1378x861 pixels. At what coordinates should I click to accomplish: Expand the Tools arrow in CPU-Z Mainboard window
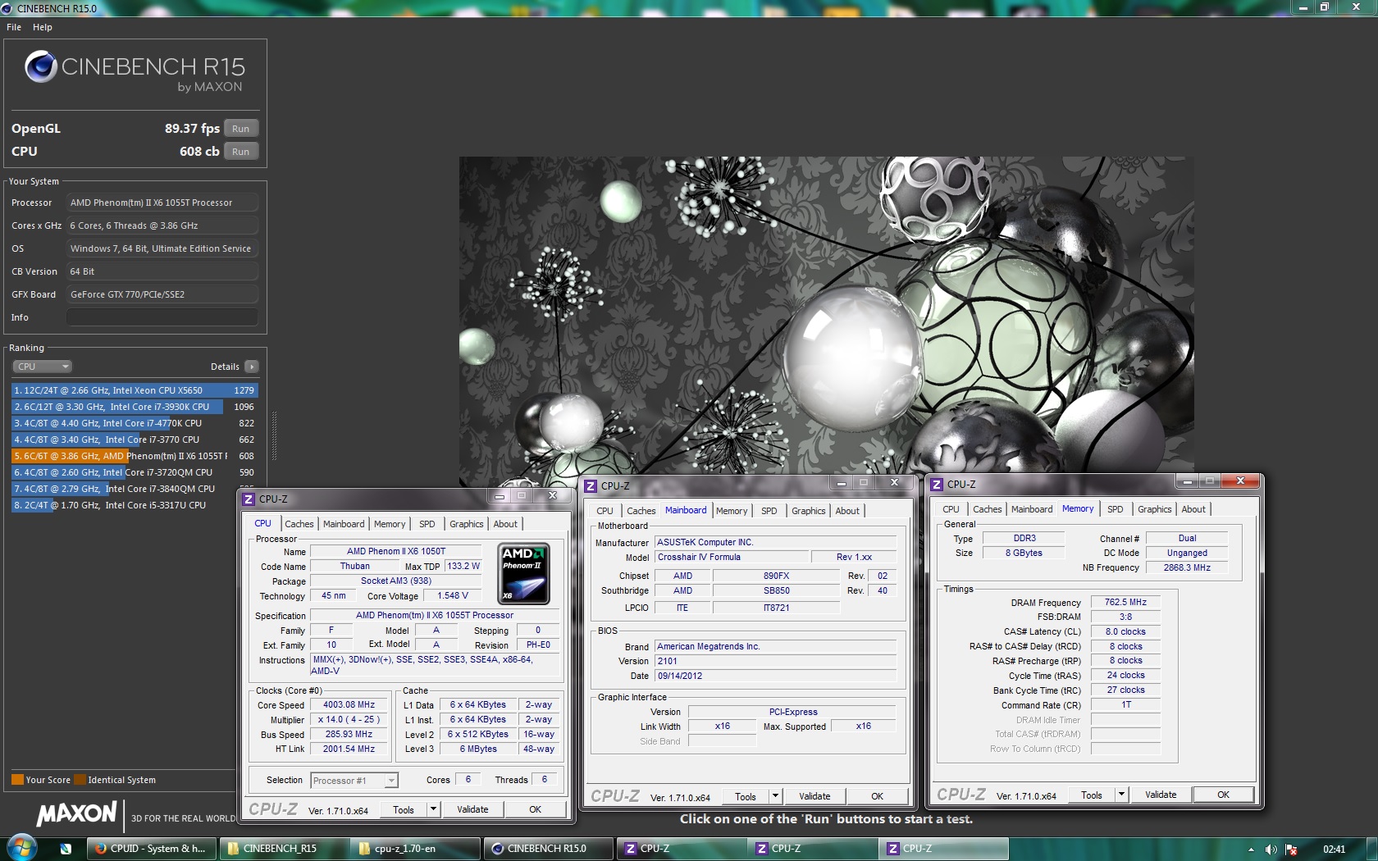click(x=775, y=796)
